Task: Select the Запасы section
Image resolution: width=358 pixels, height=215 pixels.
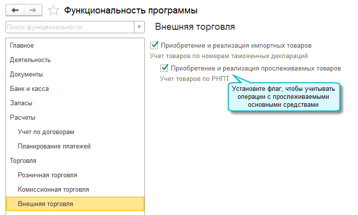Action: point(21,103)
